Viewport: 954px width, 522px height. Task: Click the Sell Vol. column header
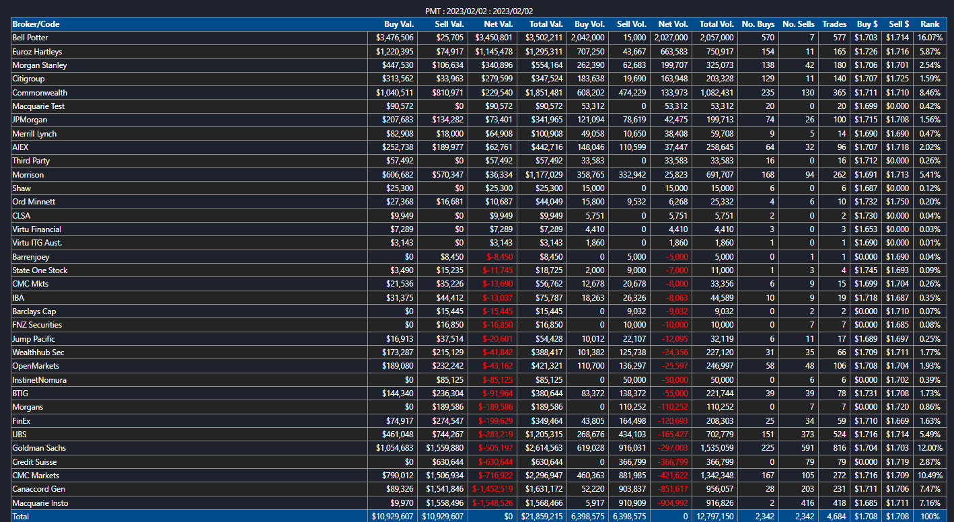coord(631,24)
